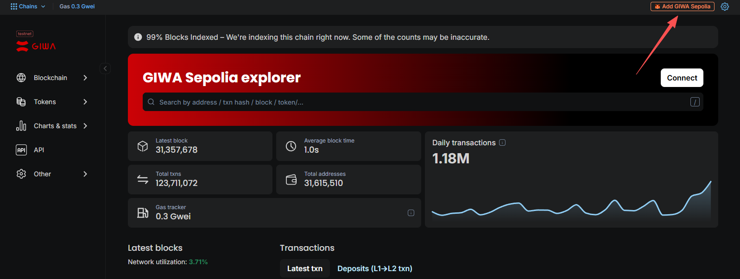Click the Average block time clock icon
This screenshot has width=740, height=279.
coord(291,146)
